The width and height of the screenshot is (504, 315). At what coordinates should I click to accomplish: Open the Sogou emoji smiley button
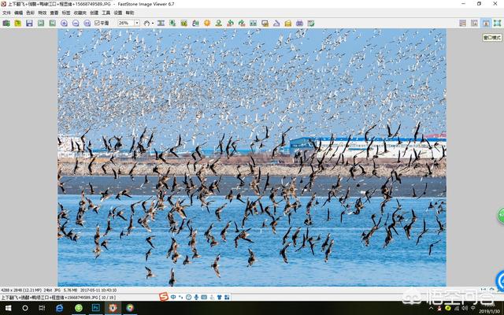(189, 298)
